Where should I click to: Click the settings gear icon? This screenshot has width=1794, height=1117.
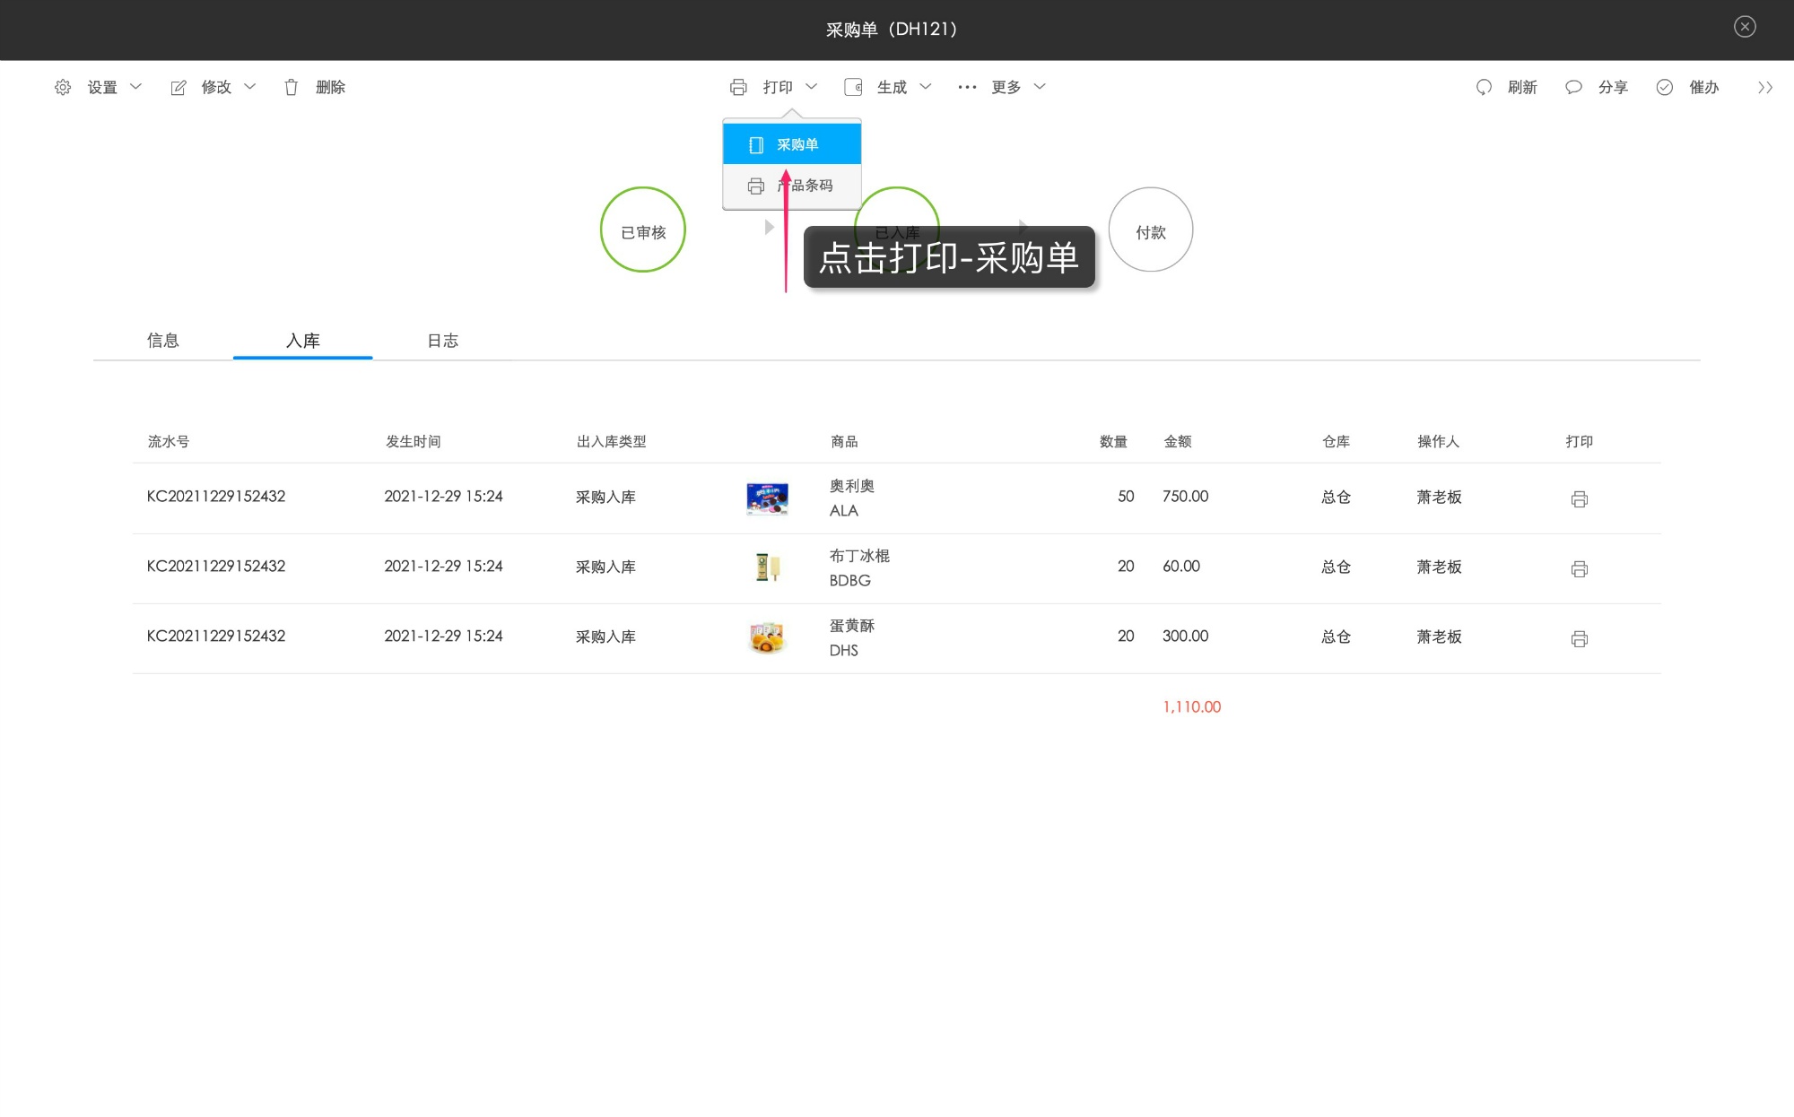tap(63, 87)
